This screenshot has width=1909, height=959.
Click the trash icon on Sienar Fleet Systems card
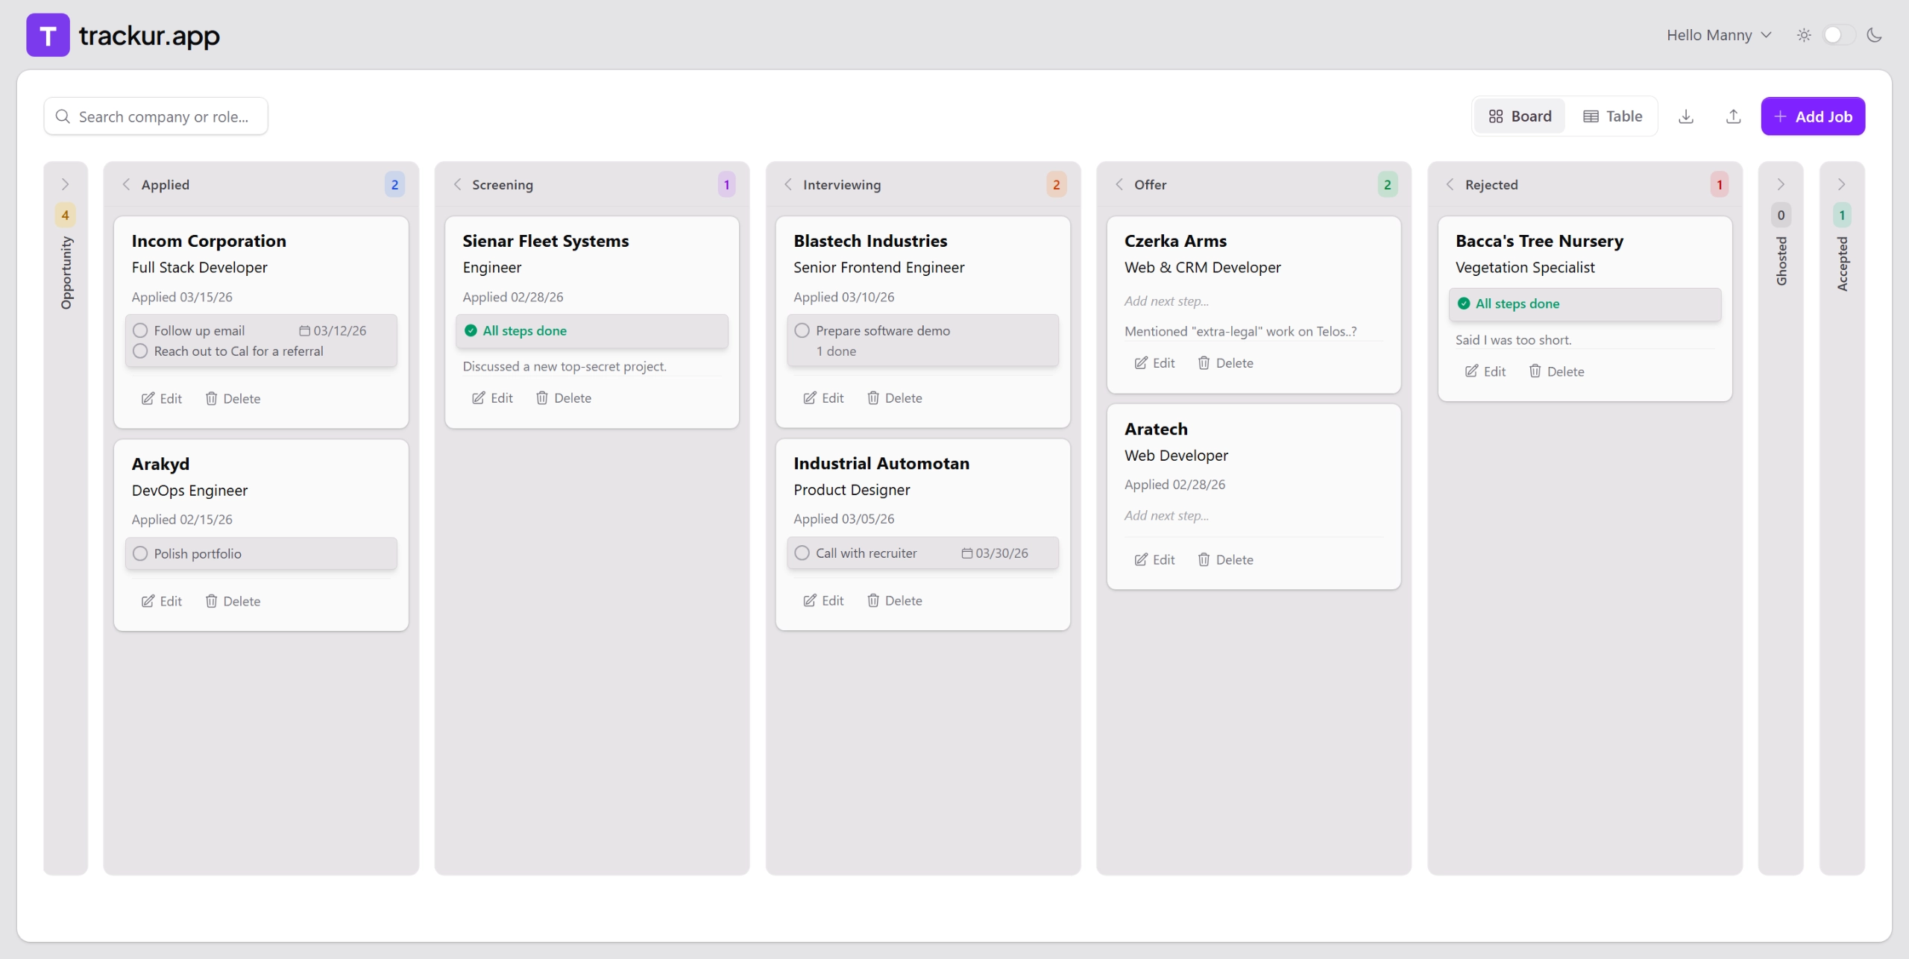[x=541, y=397]
